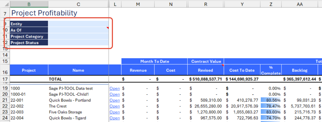The width and height of the screenshot is (322, 122).
Task: Click Open link for project 1000
Action: coord(115,88)
